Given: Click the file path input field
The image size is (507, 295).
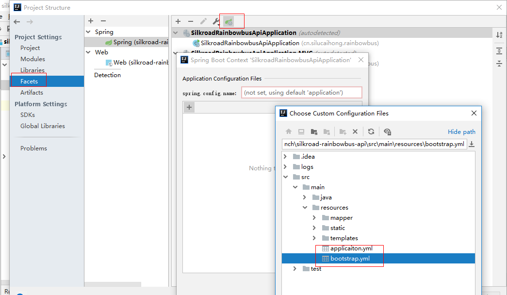Looking at the screenshot, I should coord(374,144).
